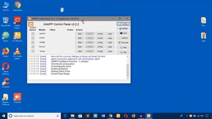This screenshot has height=119, width=212.
Task: Click 'Checking for prerequisites' log line
Action: [x=63, y=64]
